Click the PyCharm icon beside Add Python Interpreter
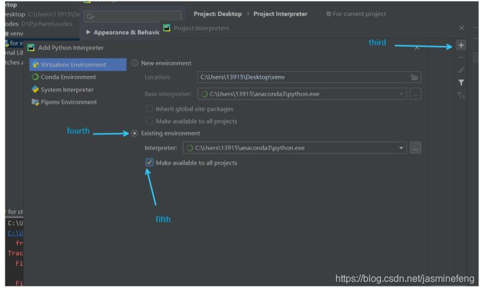Viewport: 480px width, 290px height. tap(31, 48)
